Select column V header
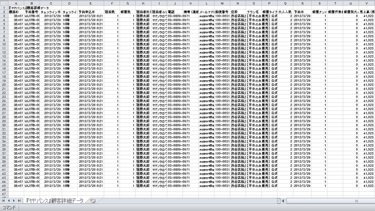The image size is (375, 211). [367, 4]
